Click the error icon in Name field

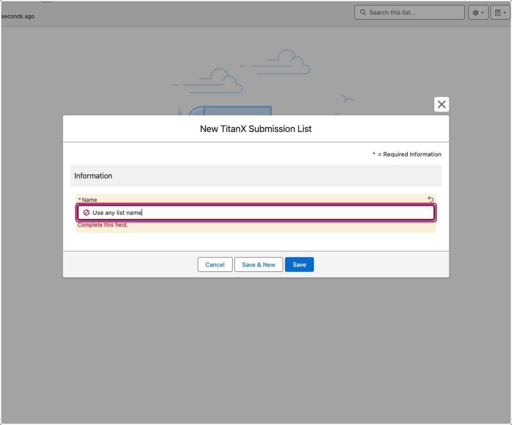[x=86, y=212]
